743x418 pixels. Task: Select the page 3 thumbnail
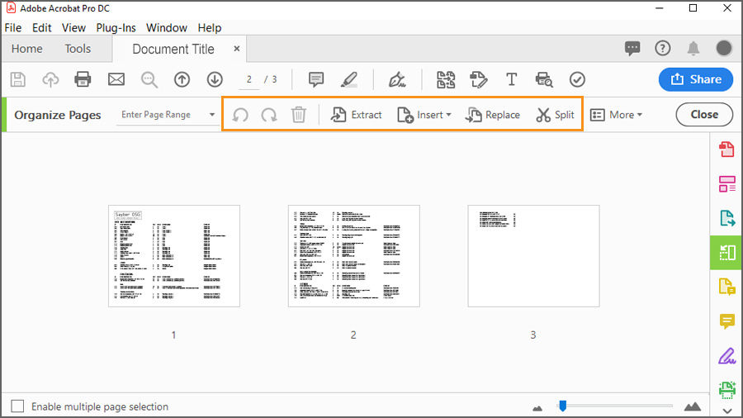(533, 256)
